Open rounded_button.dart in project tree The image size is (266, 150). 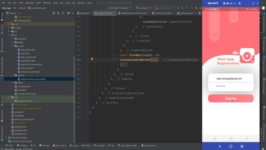[x=25, y=93]
